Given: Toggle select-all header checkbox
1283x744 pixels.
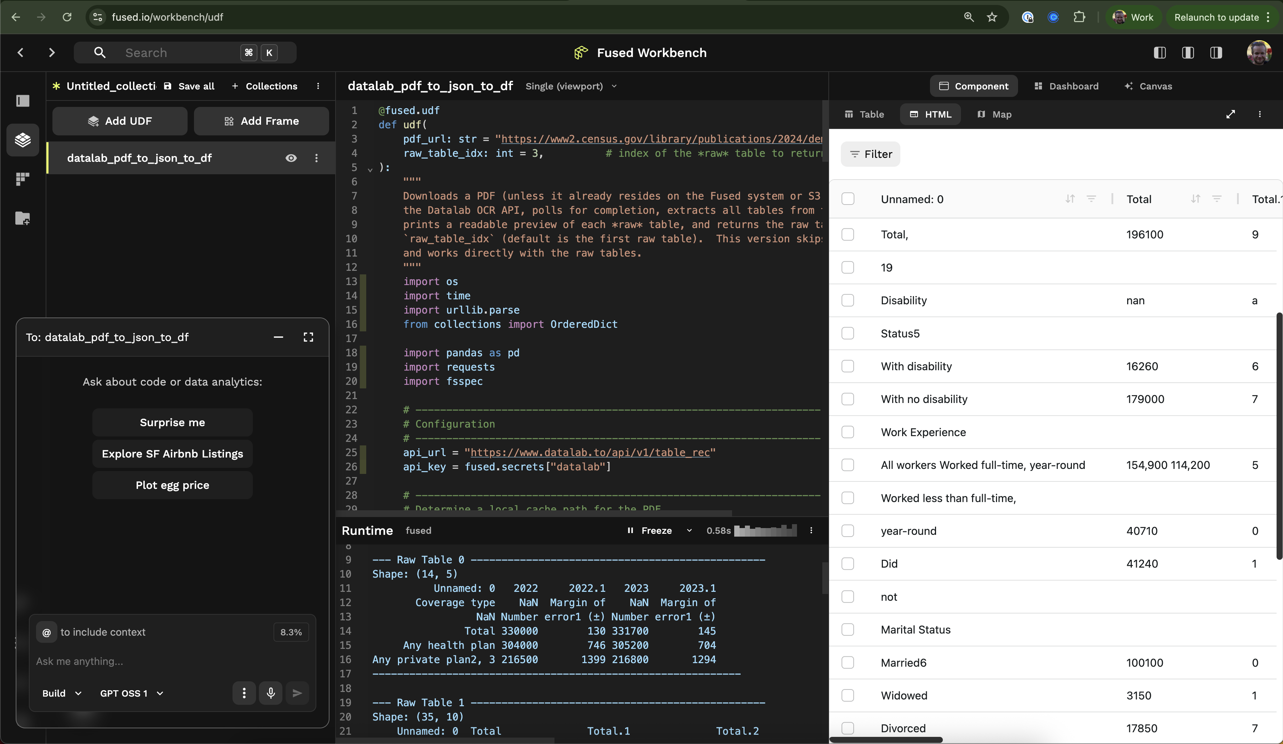Looking at the screenshot, I should click(x=848, y=199).
